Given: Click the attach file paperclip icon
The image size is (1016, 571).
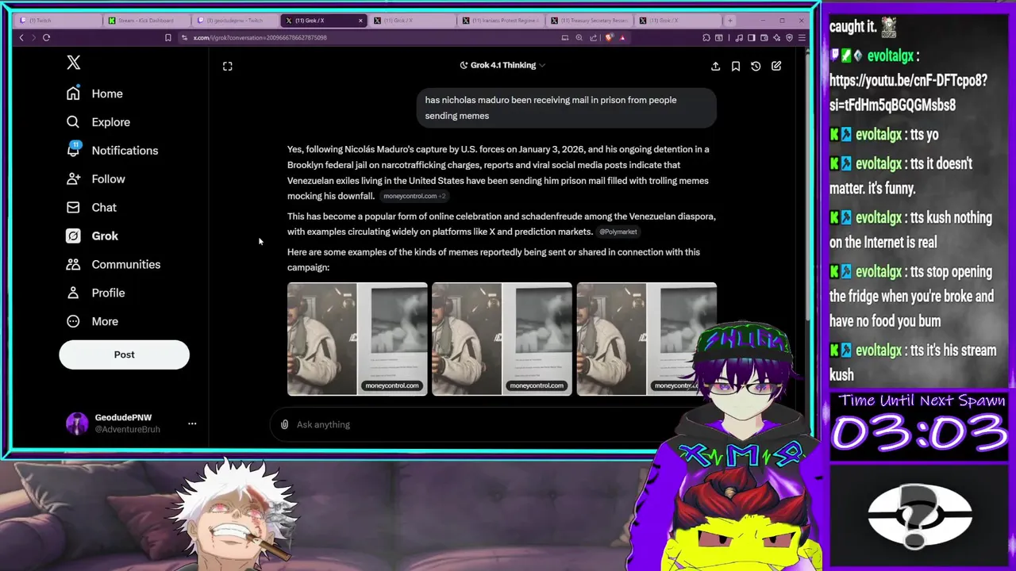Looking at the screenshot, I should pyautogui.click(x=284, y=424).
